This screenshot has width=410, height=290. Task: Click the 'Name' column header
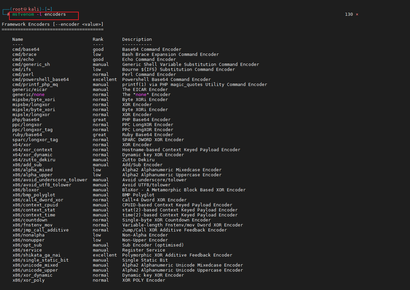pos(18,39)
